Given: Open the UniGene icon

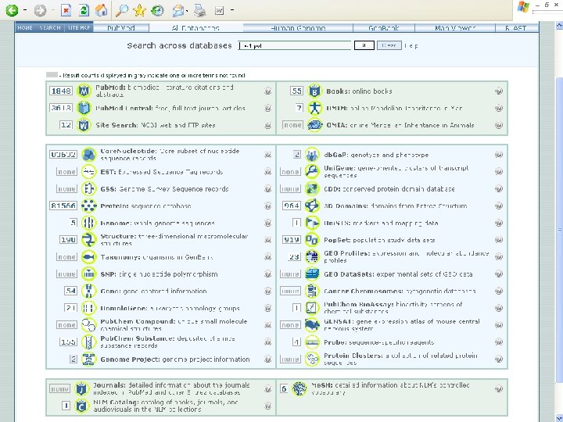Looking at the screenshot, I should pyautogui.click(x=312, y=171).
